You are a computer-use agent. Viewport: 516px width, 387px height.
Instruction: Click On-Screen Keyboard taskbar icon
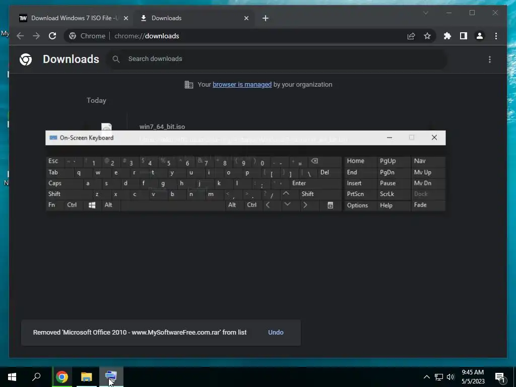(111, 377)
